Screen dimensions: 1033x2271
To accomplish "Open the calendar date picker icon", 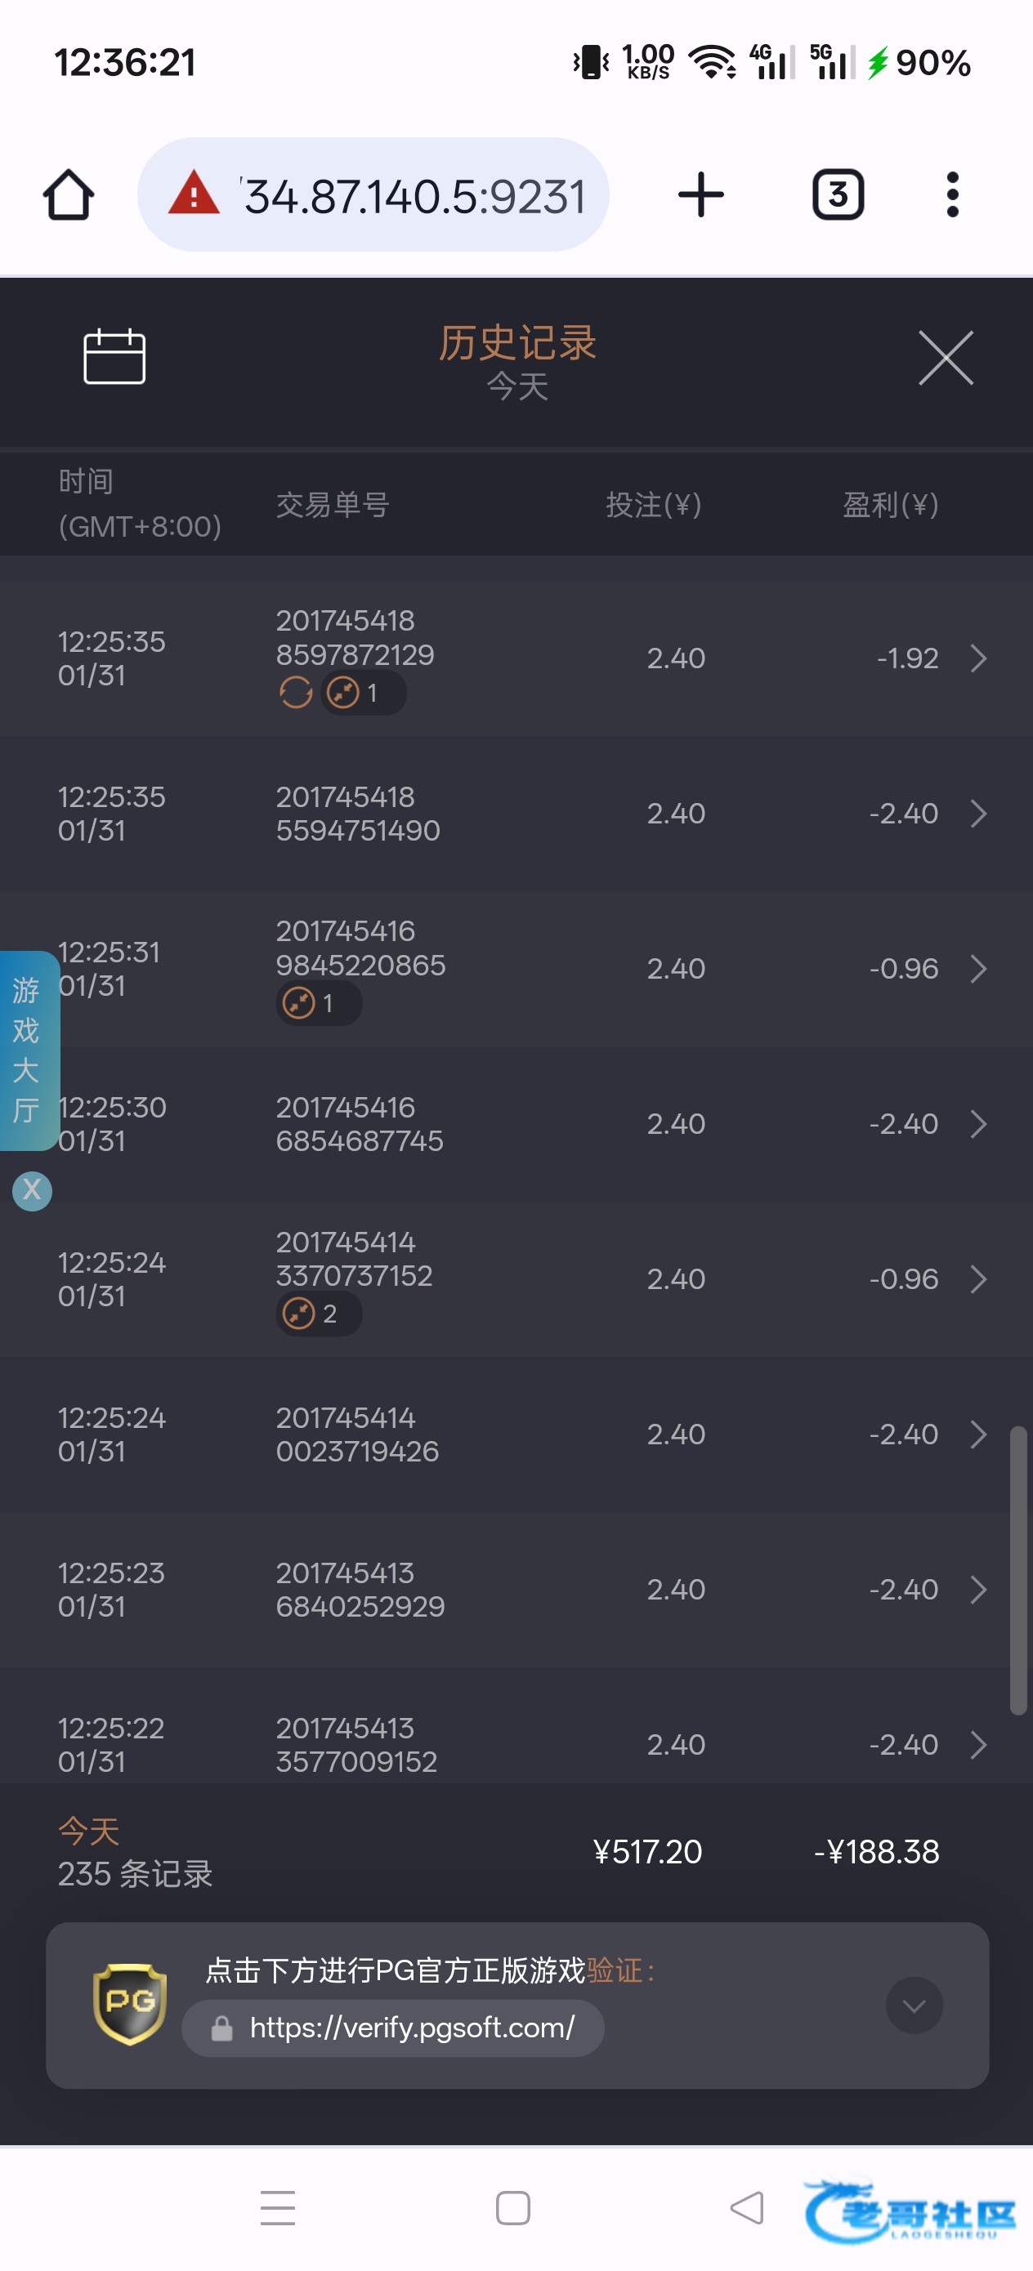I will click(x=114, y=357).
